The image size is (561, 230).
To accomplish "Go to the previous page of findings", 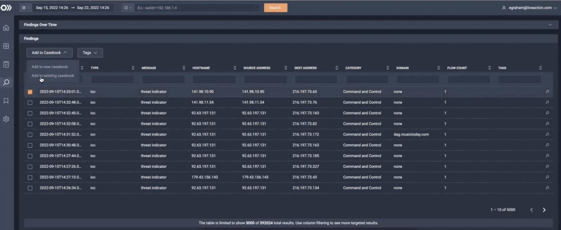I will tap(531, 210).
